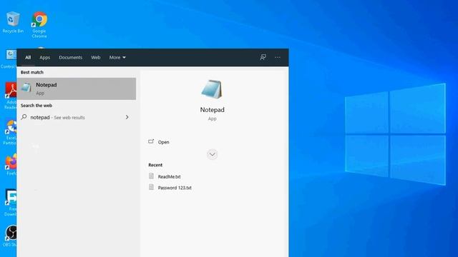The image size is (458, 257).
Task: Open the Control Panel desktop icon
Action: [x=9, y=59]
